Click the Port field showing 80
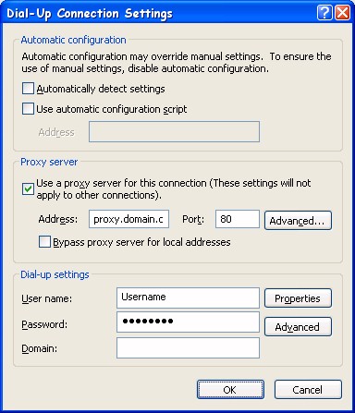Image resolution: width=355 pixels, height=413 pixels. pyautogui.click(x=238, y=219)
